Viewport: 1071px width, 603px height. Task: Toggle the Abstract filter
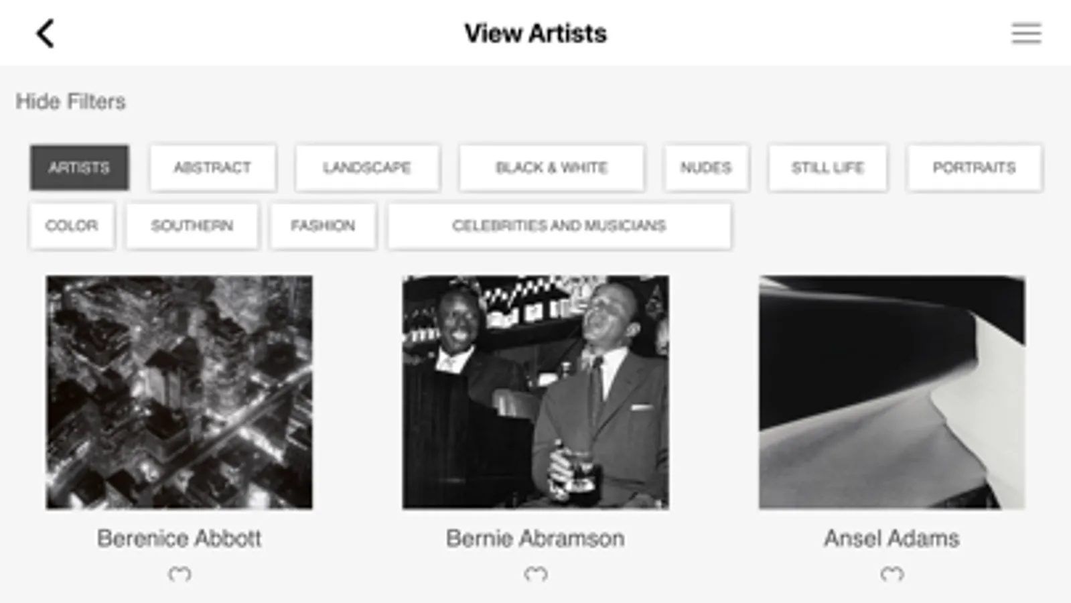pos(212,167)
